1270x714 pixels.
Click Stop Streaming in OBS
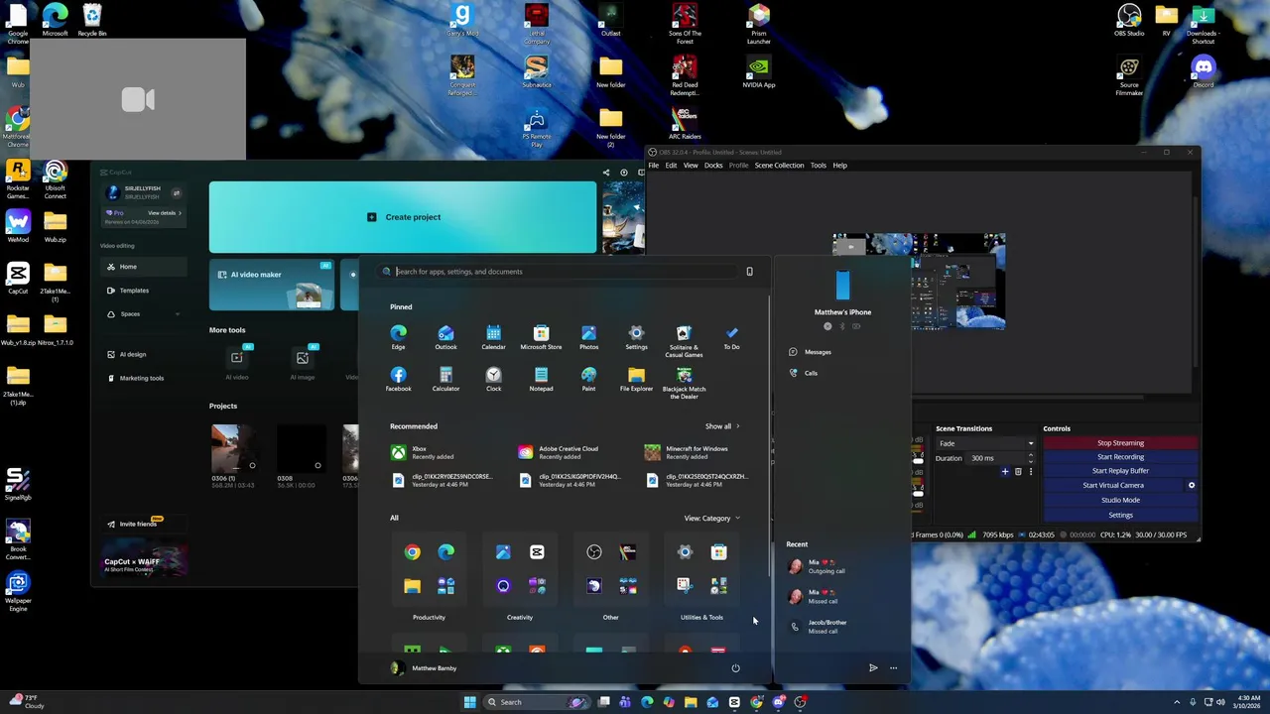1120,443
